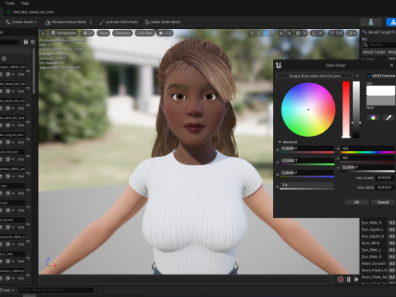Collapse the Advanced section
This screenshot has height=297, width=396.
(288, 142)
